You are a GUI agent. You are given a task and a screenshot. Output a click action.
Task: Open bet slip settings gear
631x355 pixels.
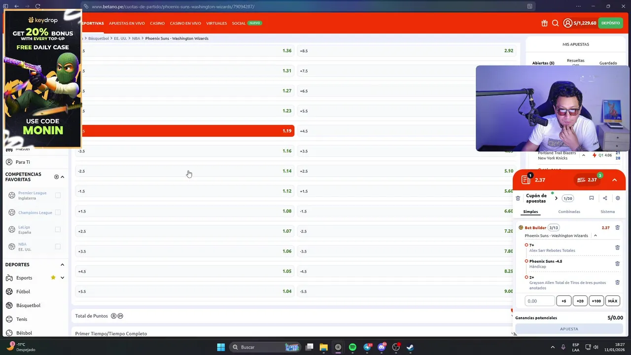point(618,198)
